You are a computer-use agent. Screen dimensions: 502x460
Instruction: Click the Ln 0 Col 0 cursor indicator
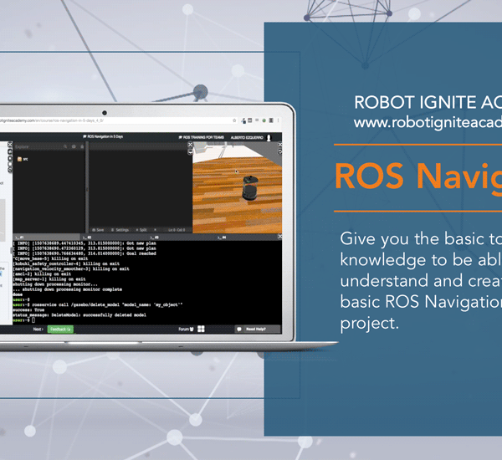[x=177, y=230]
